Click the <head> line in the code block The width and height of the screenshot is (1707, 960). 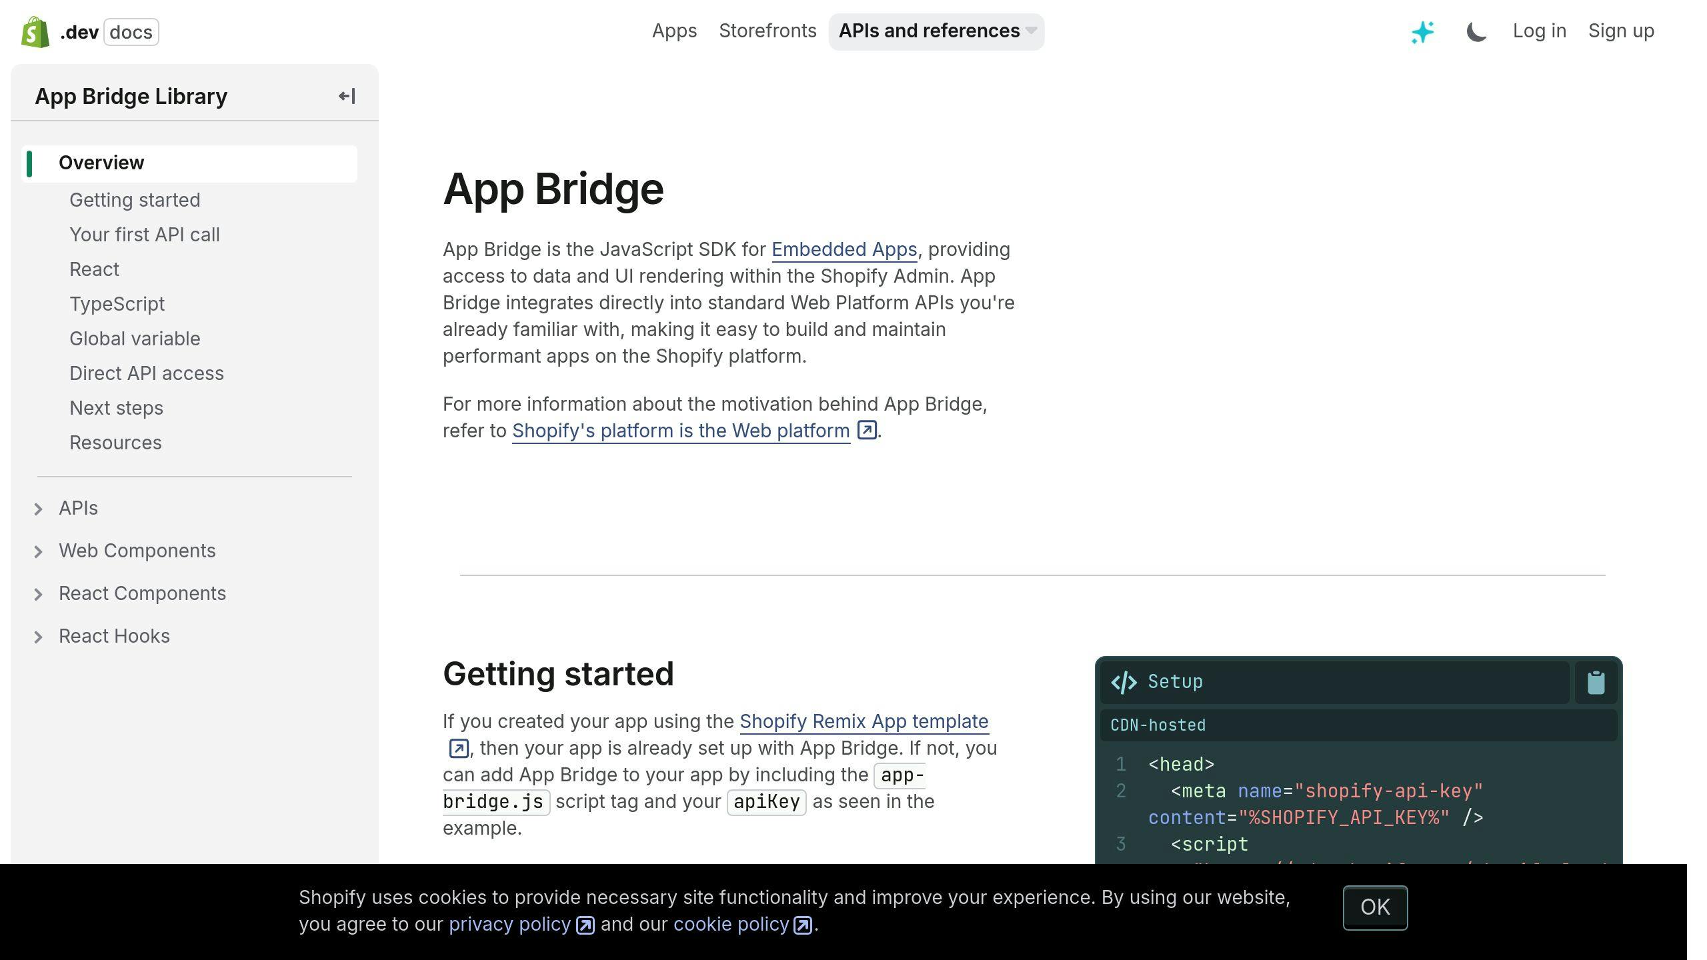coord(1181,765)
